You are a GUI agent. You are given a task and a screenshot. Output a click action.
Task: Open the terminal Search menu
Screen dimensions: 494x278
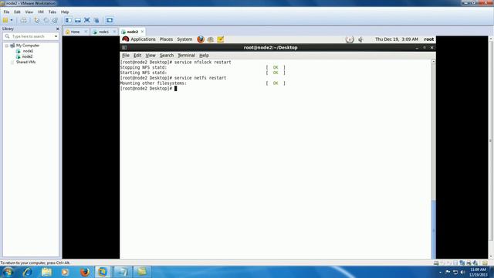pyautogui.click(x=167, y=56)
